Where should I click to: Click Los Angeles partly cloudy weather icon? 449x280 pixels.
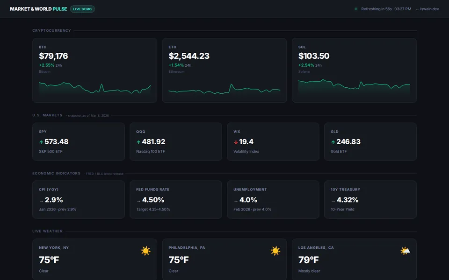tap(405, 251)
